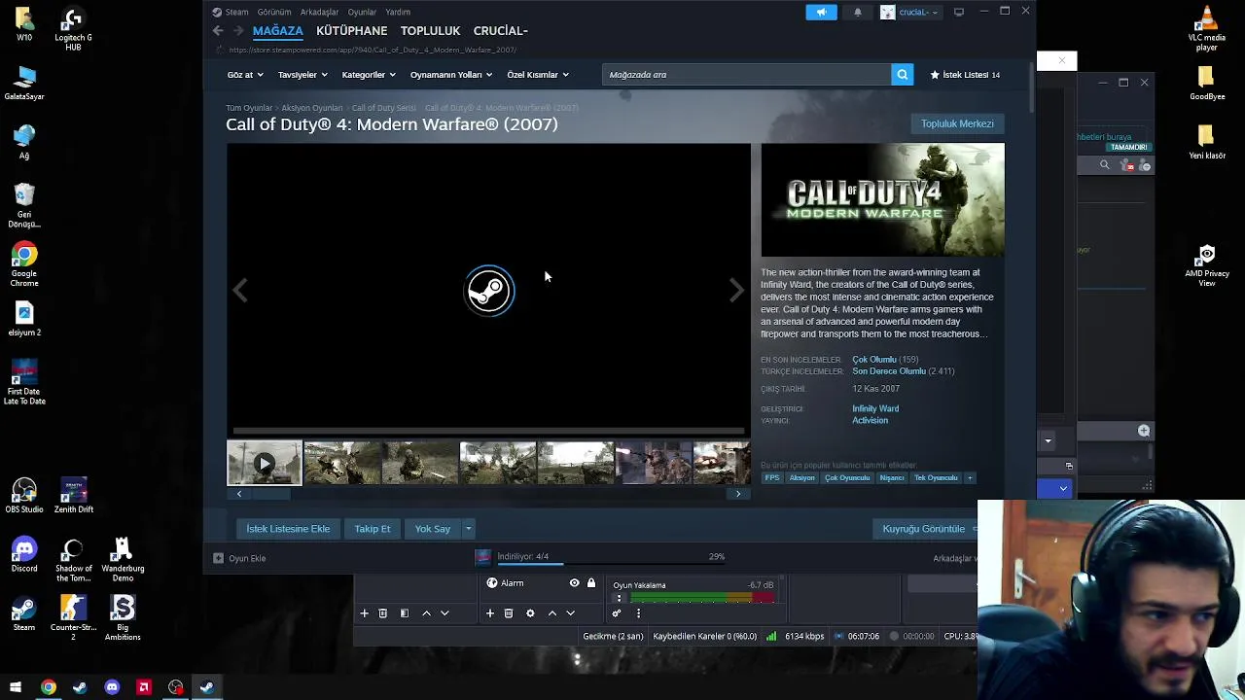Open the dropdown arrow next to Yok Say
Image resolution: width=1245 pixels, height=700 pixels.
[x=468, y=529]
